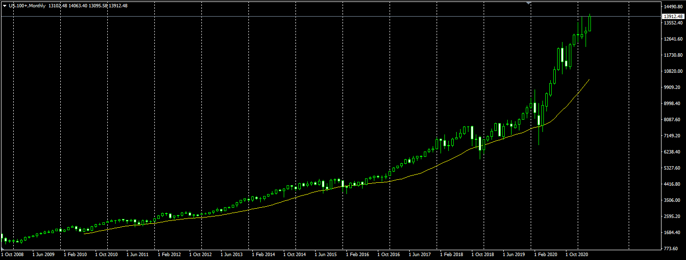The image size is (686, 260).
Task: Click the 1 Jun 2009 date label
Action: 44,255
